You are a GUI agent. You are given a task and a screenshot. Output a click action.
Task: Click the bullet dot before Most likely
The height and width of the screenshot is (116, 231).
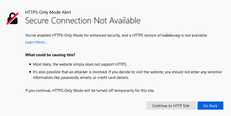click(30, 64)
